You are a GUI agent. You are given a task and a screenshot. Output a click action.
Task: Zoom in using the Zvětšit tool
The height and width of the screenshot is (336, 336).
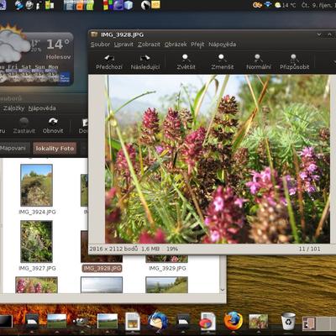point(186,62)
